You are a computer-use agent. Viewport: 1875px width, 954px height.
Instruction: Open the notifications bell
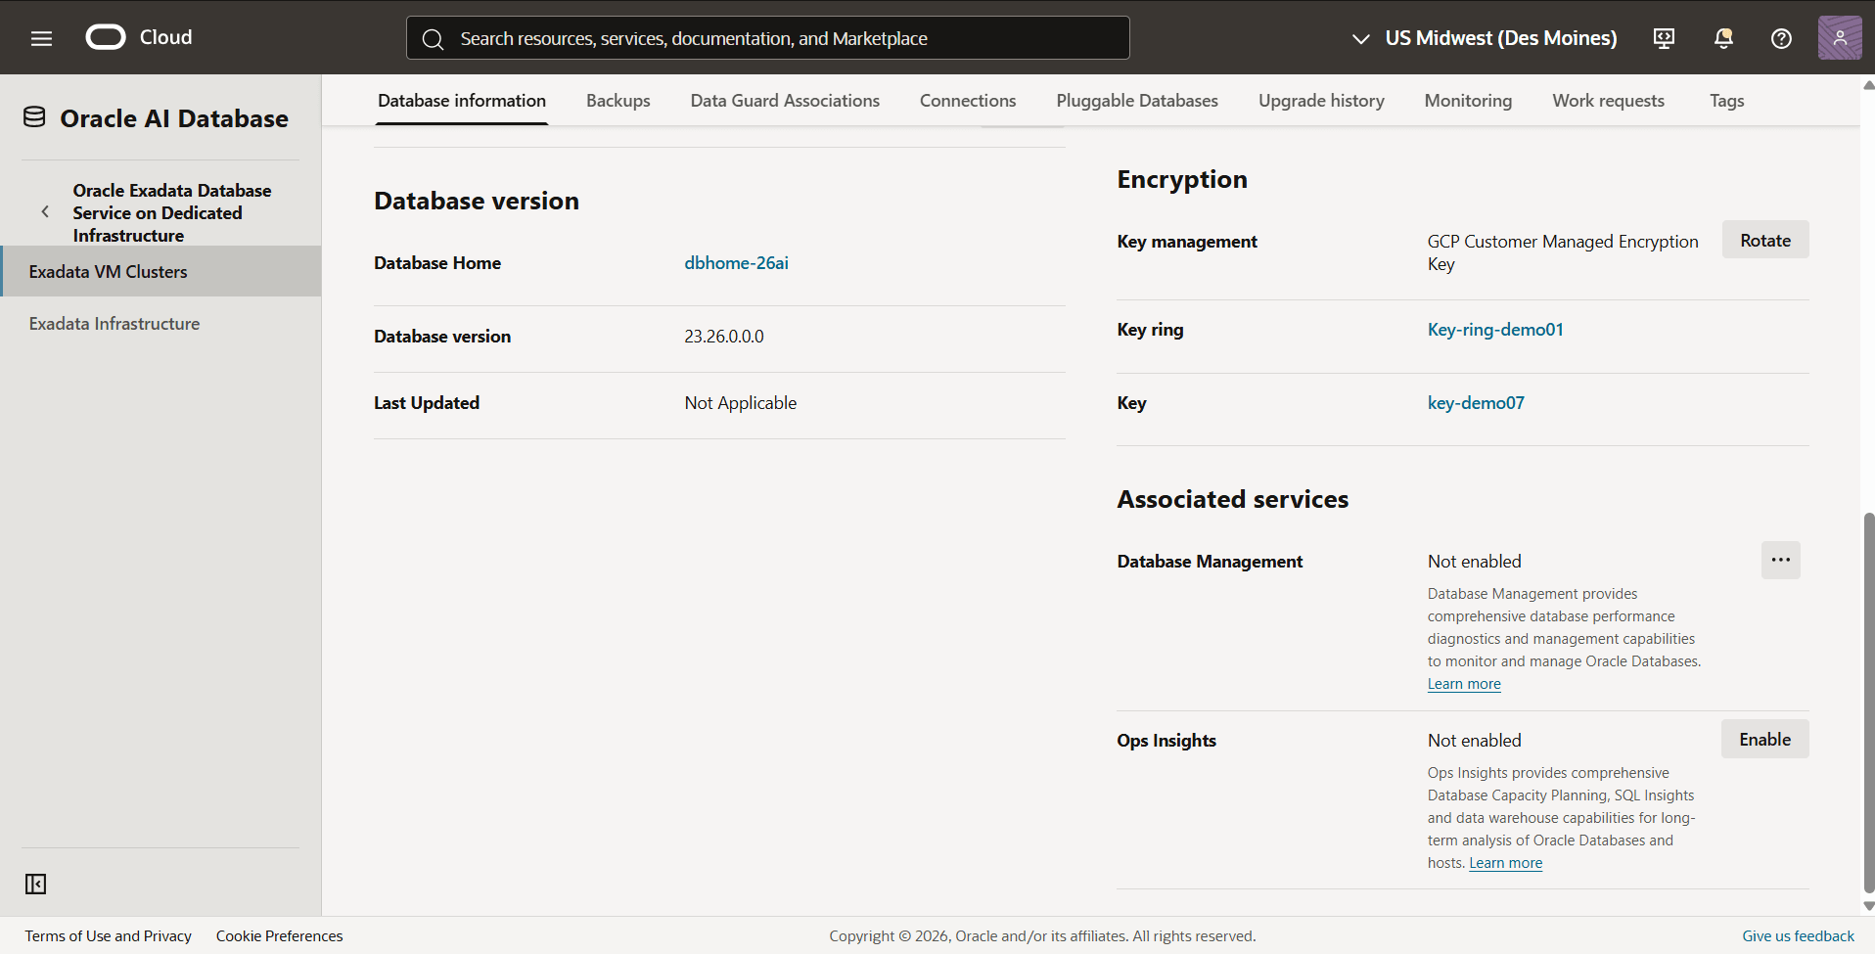click(x=1722, y=38)
